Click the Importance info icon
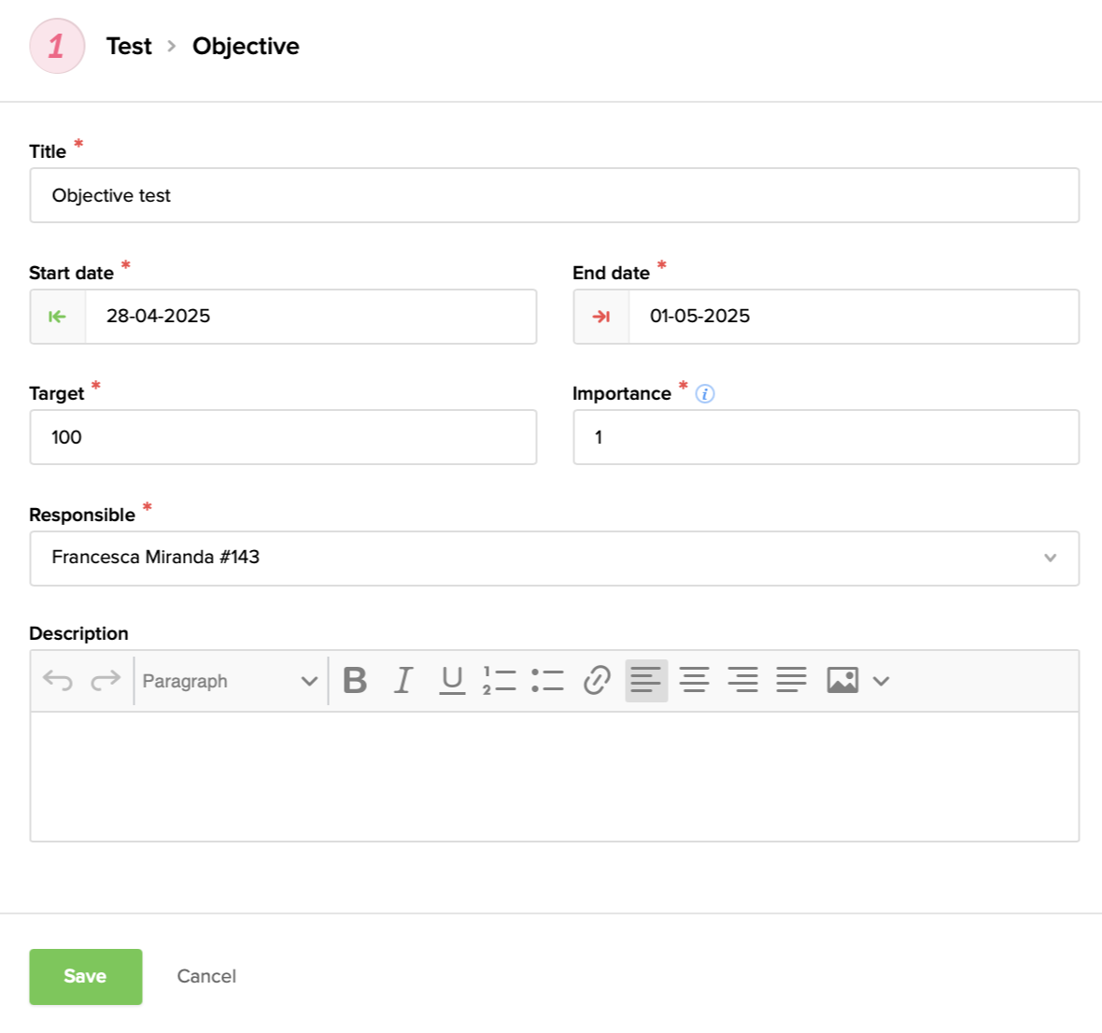1102x1033 pixels. point(705,394)
